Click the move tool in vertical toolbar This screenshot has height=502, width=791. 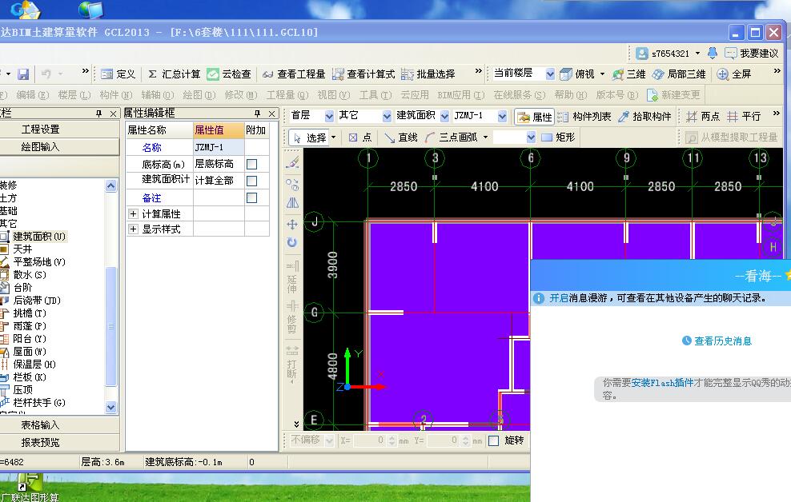click(292, 224)
